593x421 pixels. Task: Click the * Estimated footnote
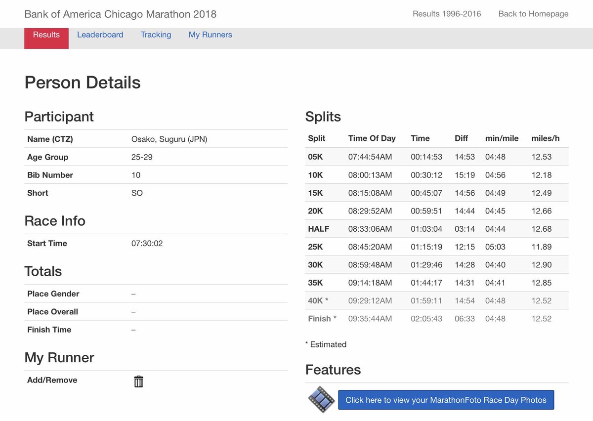[326, 344]
